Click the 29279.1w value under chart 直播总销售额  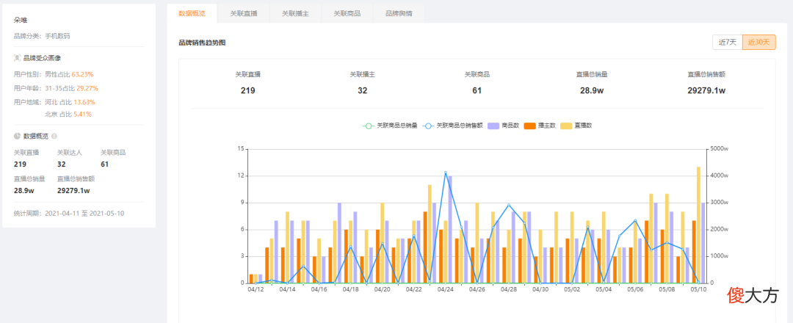(706, 91)
